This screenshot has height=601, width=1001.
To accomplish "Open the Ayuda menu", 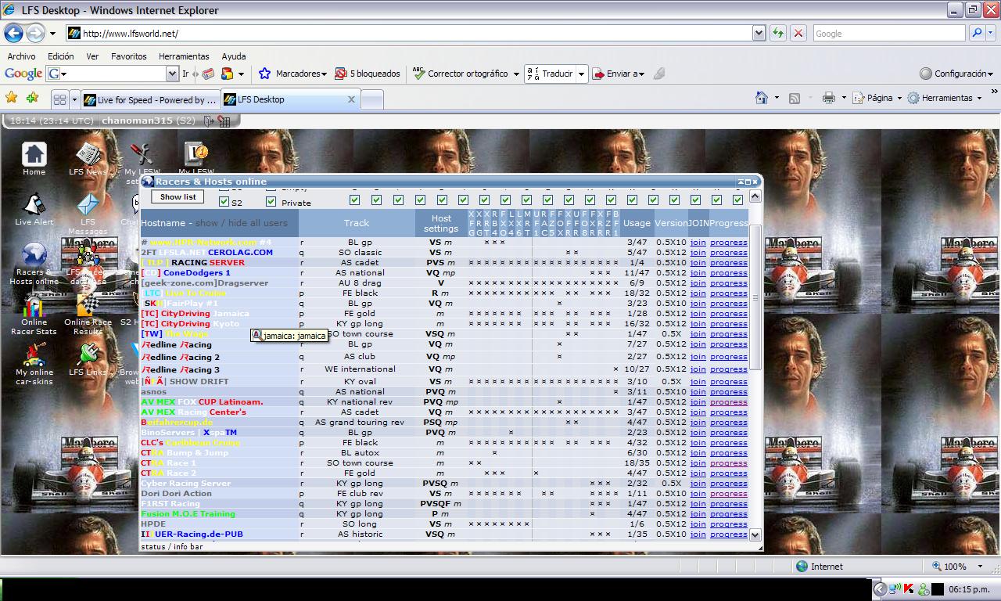I will [x=234, y=56].
